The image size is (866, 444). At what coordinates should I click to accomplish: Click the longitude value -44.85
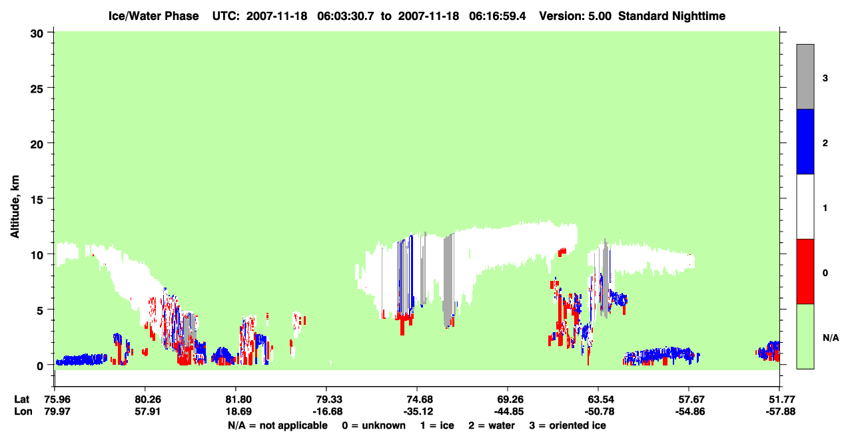(508, 412)
